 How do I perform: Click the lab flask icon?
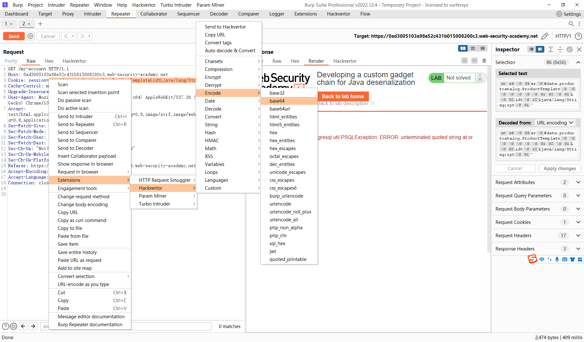(x=480, y=78)
